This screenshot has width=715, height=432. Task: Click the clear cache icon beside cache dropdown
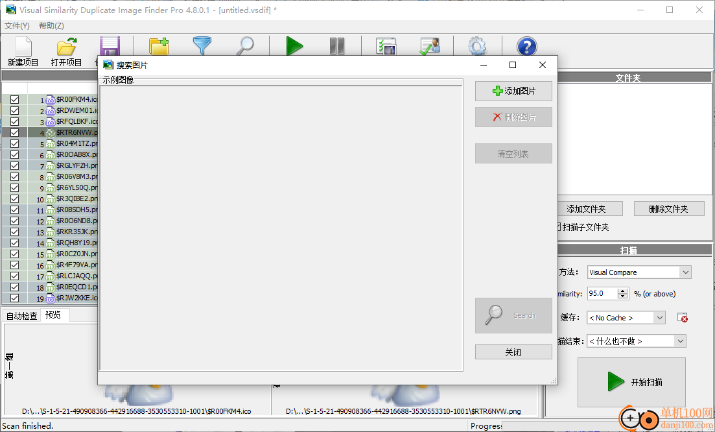click(682, 317)
